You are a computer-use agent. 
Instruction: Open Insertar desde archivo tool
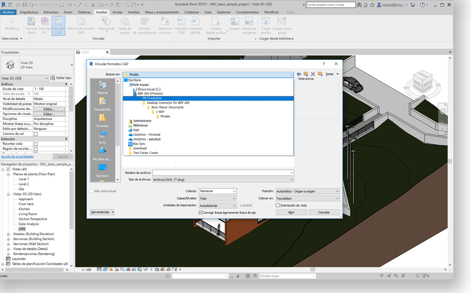216,25
